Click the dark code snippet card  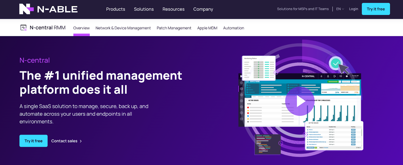tap(267, 144)
